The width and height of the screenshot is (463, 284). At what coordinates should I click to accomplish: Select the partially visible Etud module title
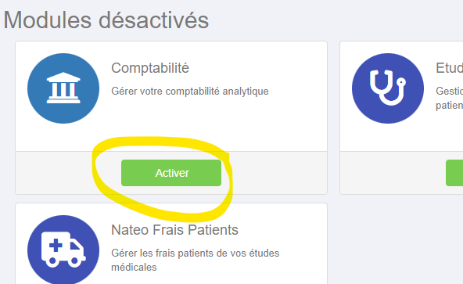click(x=449, y=68)
